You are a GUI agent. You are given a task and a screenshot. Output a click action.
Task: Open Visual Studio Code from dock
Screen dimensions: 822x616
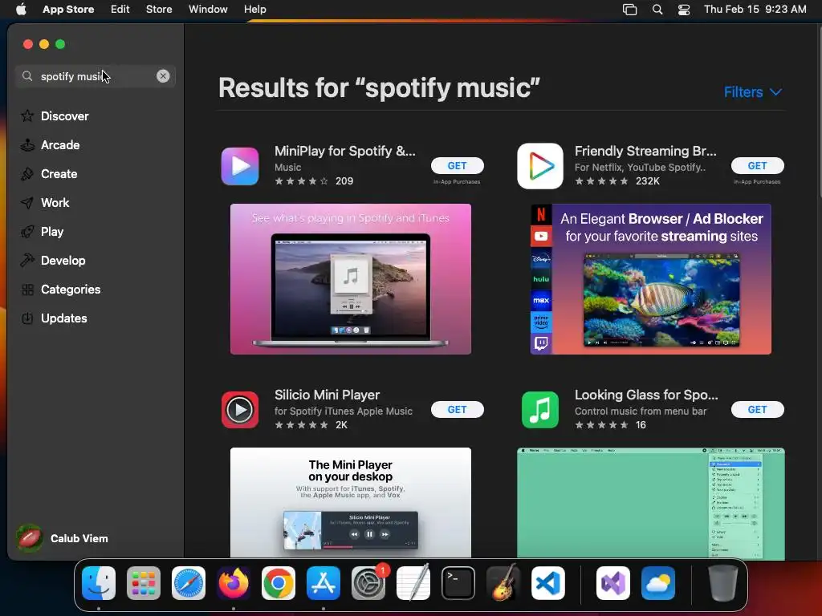pyautogui.click(x=547, y=583)
